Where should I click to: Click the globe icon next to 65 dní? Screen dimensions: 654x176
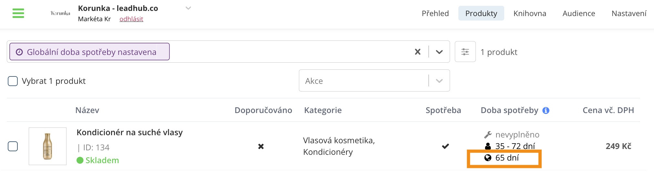coord(488,158)
